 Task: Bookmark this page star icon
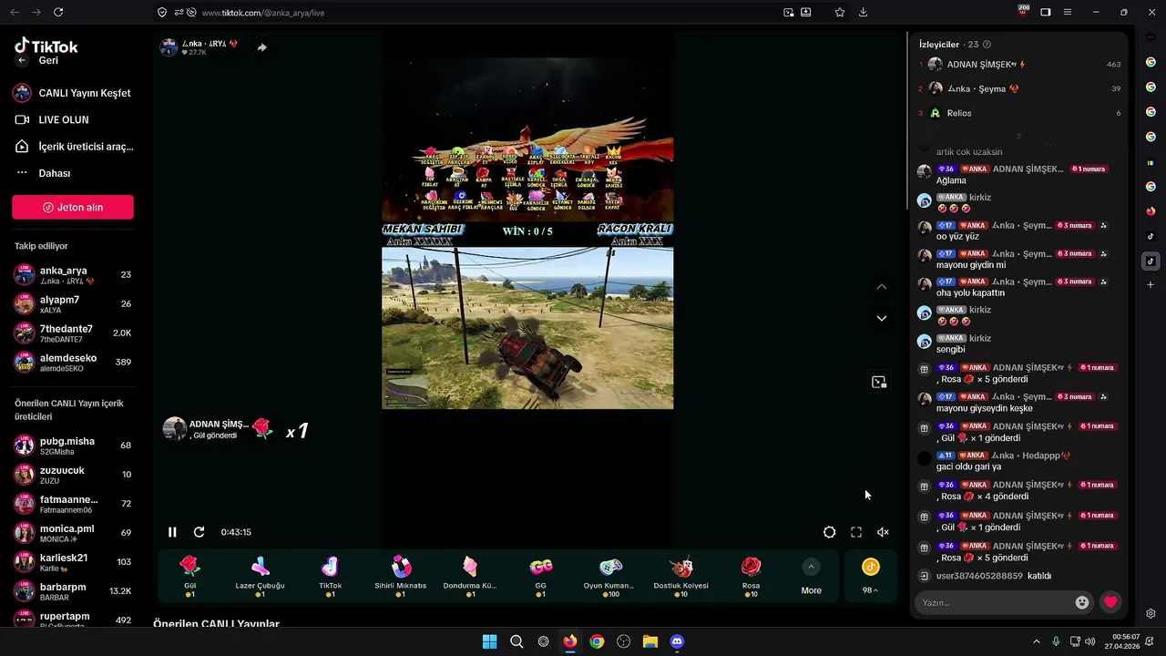tap(839, 13)
